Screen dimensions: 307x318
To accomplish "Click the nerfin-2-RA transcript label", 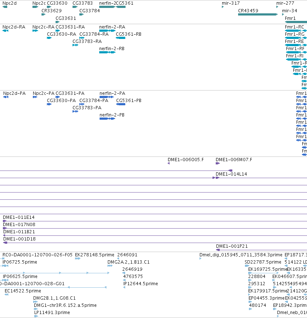I will pos(112,27).
